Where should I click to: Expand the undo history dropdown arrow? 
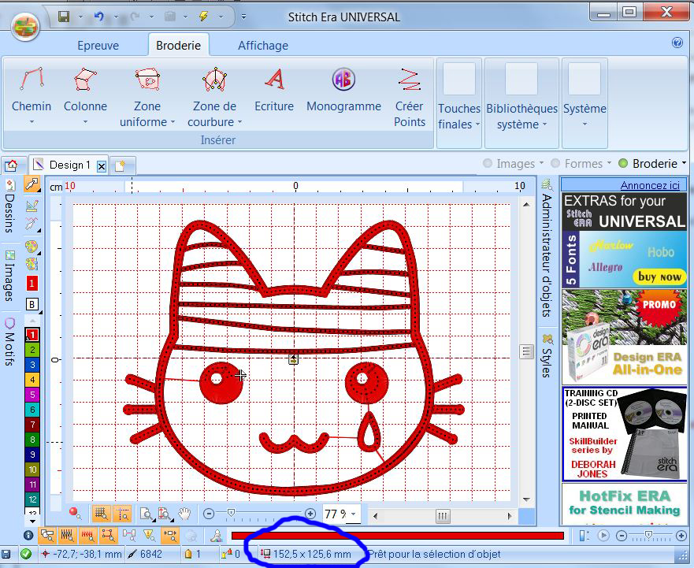[116, 17]
